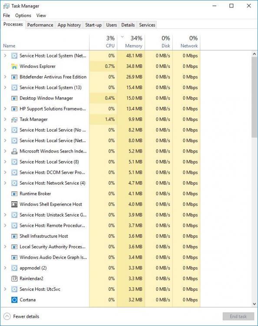The image size is (258, 326).
Task: Switch to the Services tab
Action: 147,25
